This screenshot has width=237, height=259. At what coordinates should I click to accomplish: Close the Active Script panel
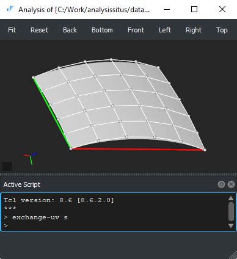[231, 184]
